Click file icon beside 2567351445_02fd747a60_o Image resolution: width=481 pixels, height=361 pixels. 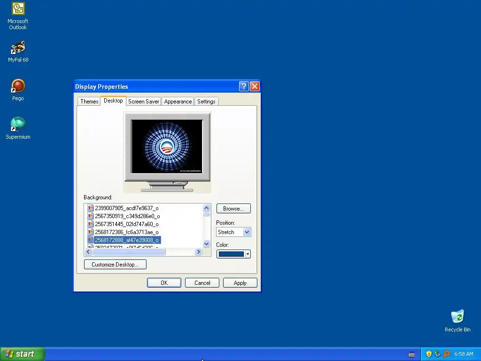[x=90, y=224]
